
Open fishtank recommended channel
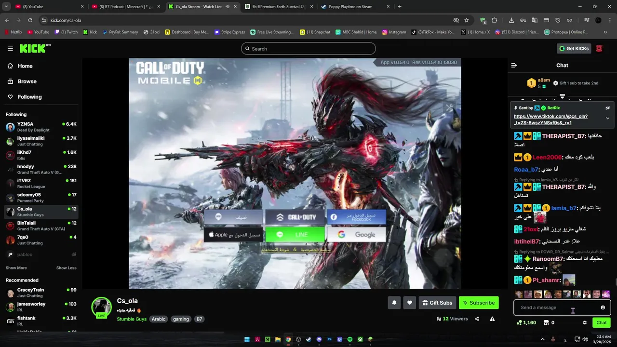(x=41, y=321)
